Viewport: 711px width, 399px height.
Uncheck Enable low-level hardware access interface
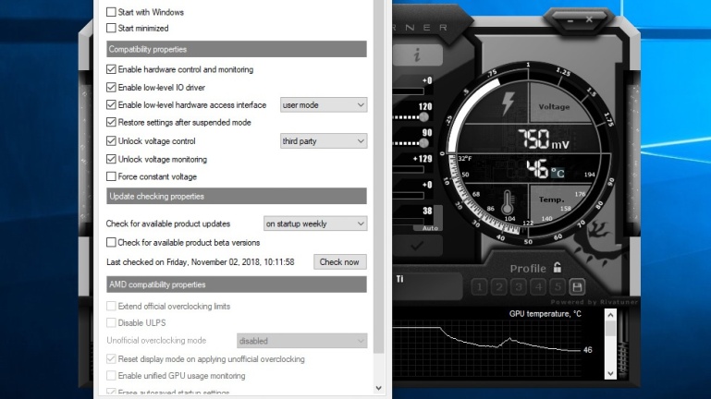point(111,104)
